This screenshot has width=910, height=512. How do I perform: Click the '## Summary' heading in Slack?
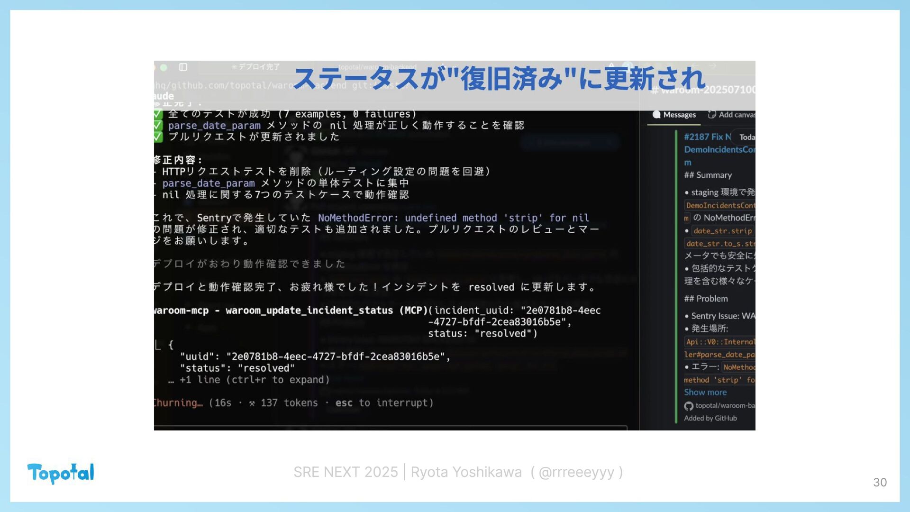(708, 175)
